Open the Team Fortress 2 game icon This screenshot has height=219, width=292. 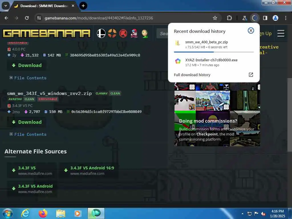(x=112, y=34)
